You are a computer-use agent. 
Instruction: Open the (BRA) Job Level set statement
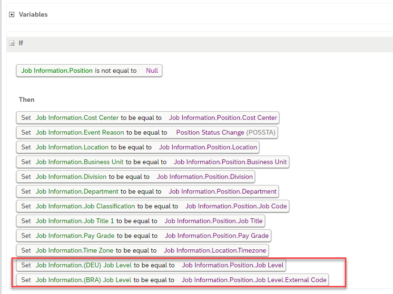coord(172,280)
